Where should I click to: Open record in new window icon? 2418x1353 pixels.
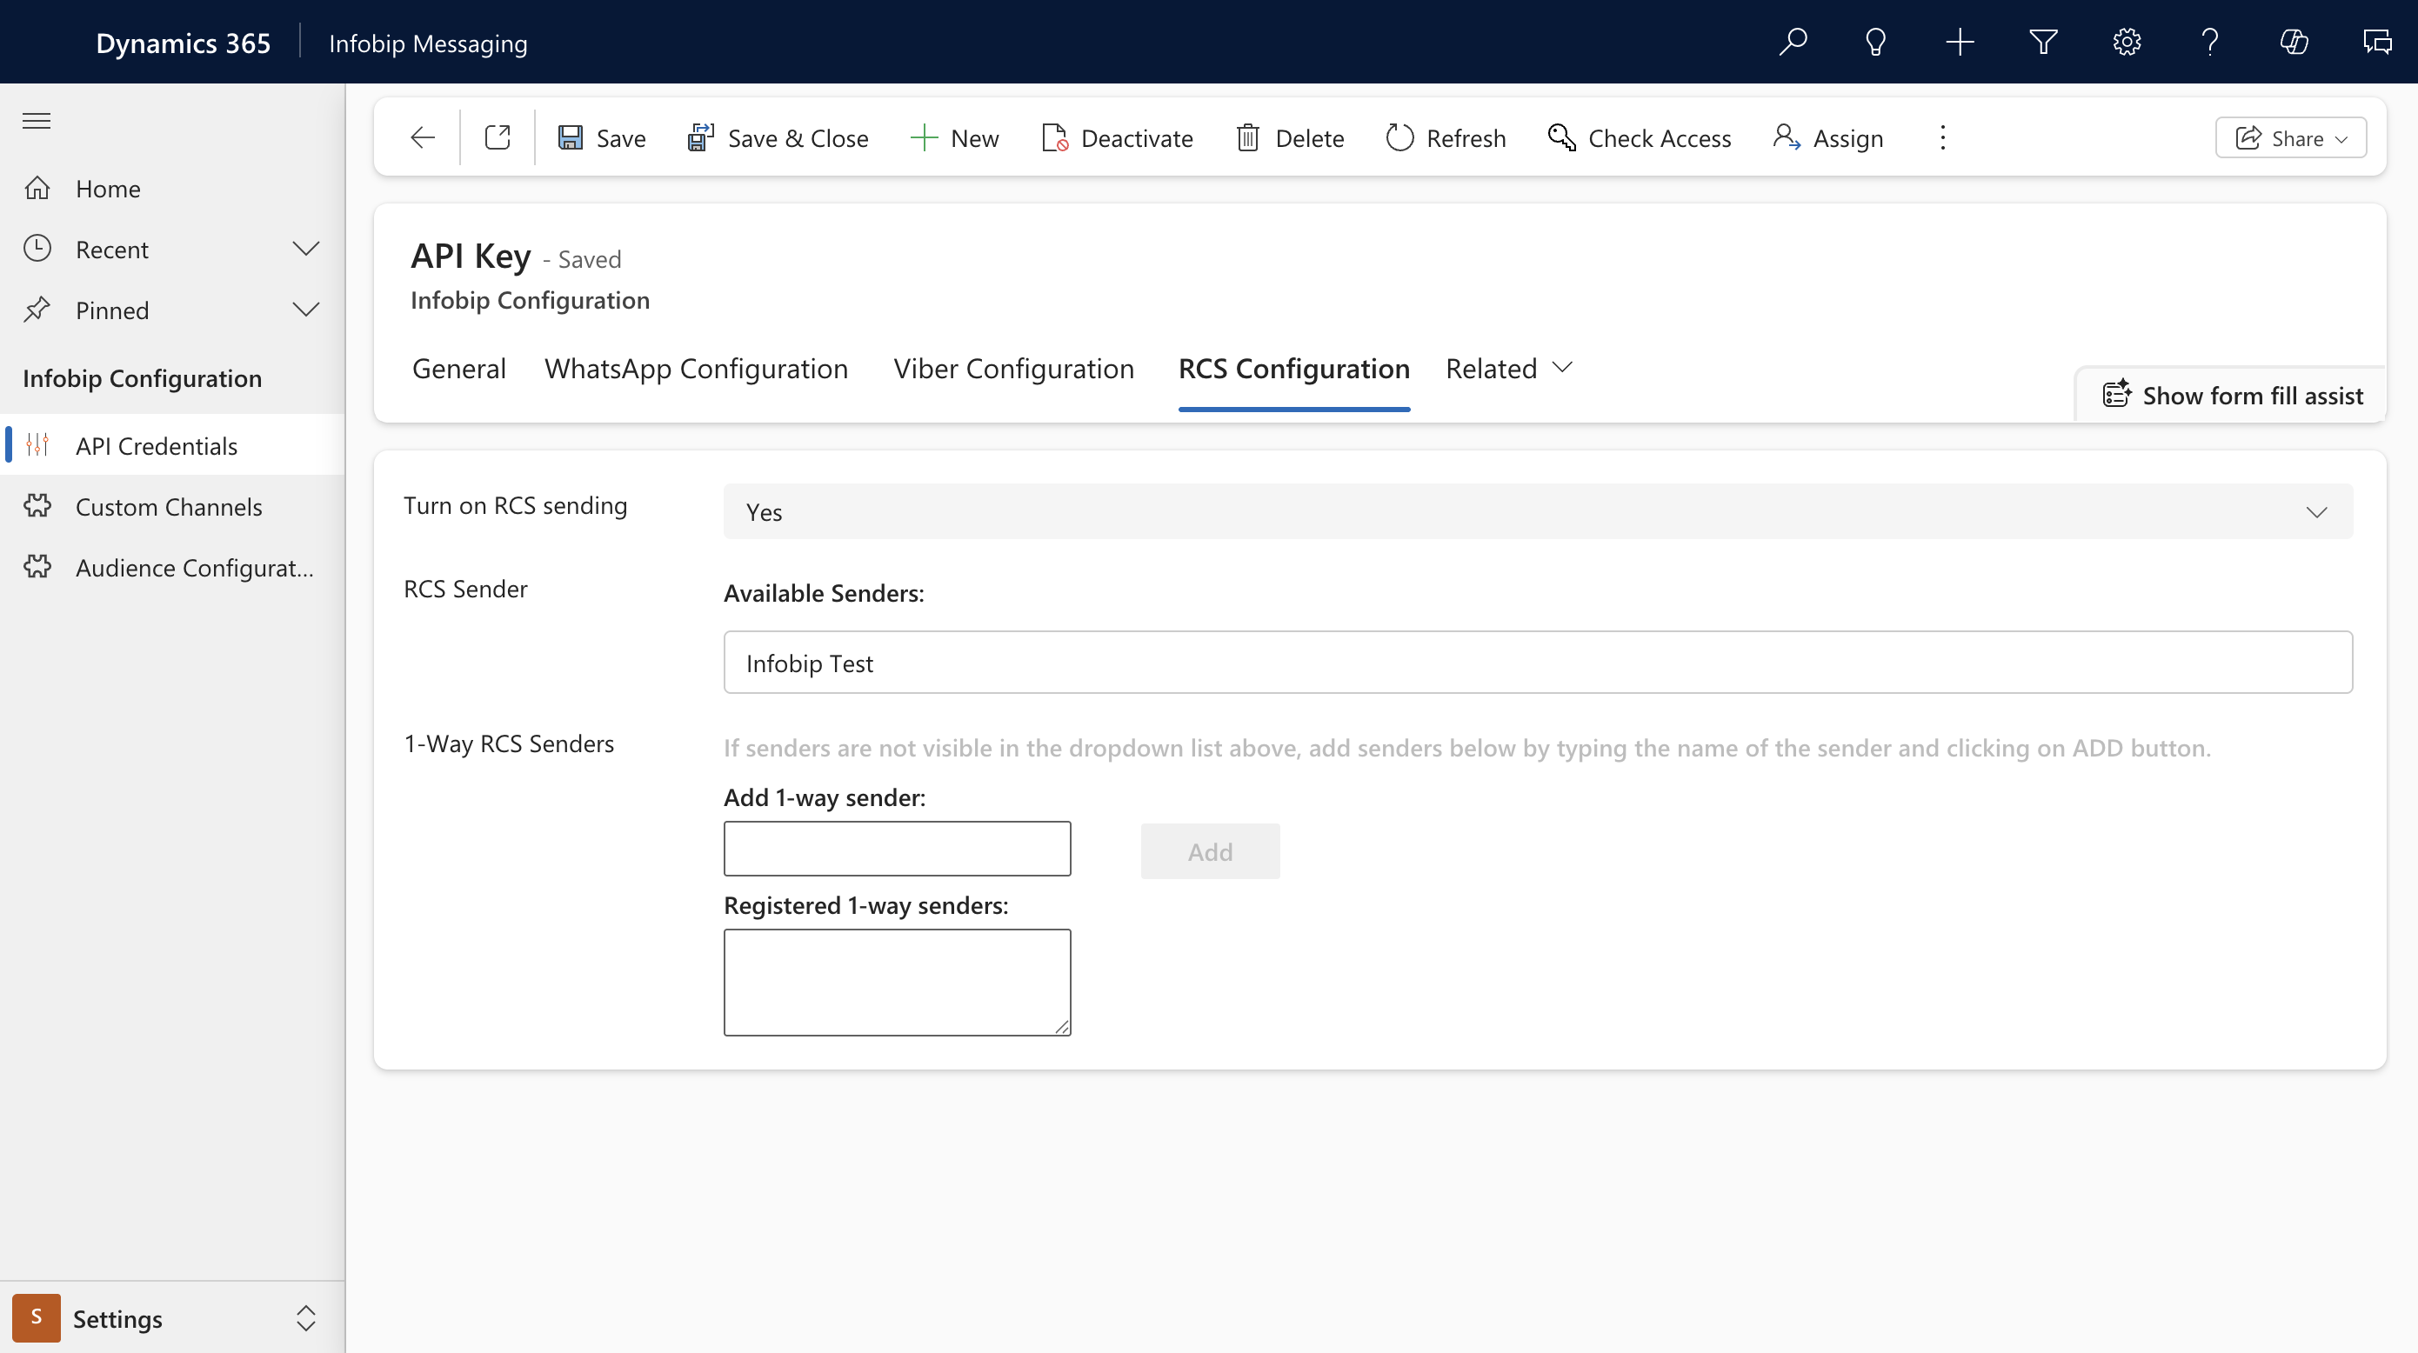point(498,138)
